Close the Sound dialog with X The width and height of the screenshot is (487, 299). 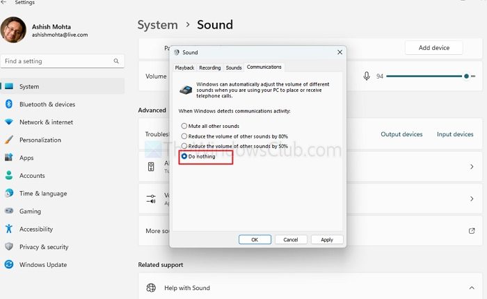340,52
